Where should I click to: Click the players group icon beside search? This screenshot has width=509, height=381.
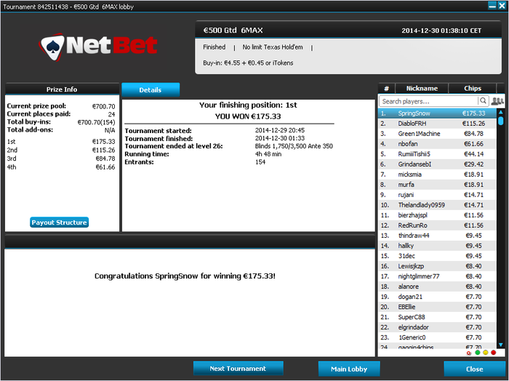(497, 101)
